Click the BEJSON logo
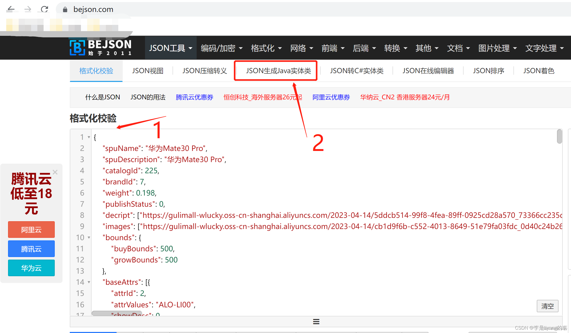 pyautogui.click(x=101, y=47)
